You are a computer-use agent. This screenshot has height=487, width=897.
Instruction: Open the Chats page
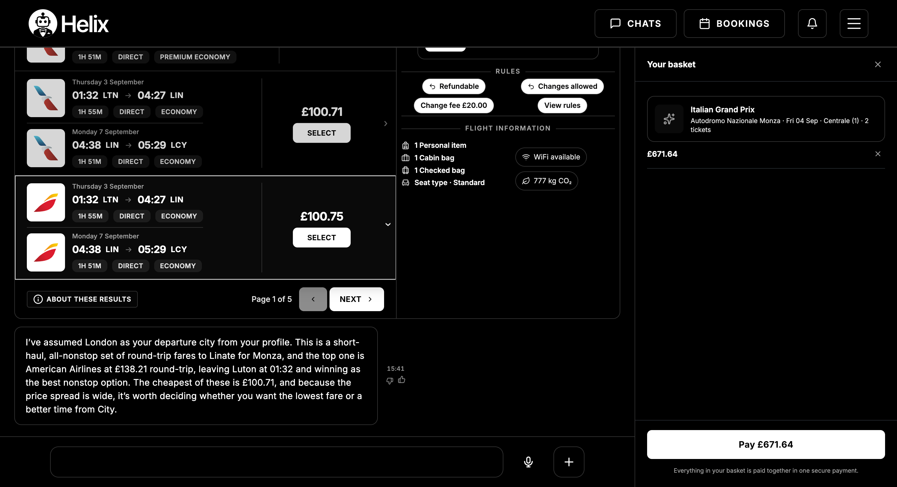[635, 23]
